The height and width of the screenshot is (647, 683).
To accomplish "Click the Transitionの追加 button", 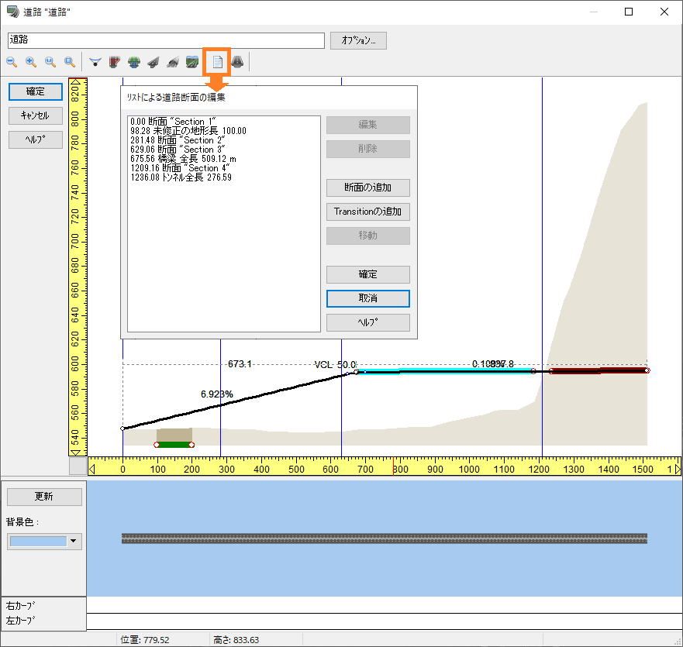I will click(x=367, y=212).
